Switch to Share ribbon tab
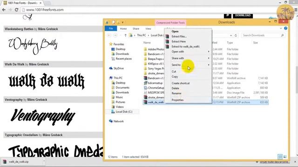298x167 pixels. 136,29
